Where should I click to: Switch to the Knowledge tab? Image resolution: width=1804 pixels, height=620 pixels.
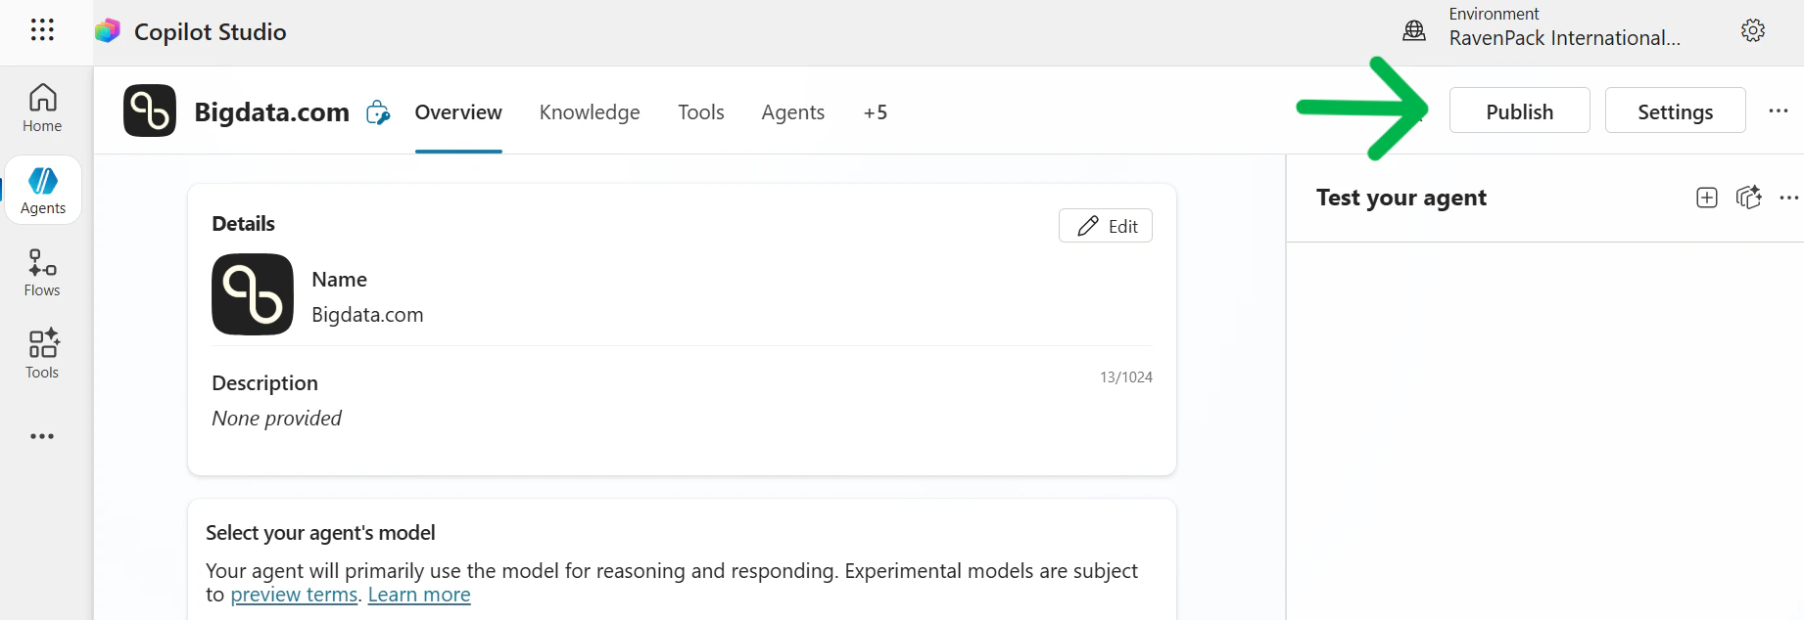(x=590, y=112)
